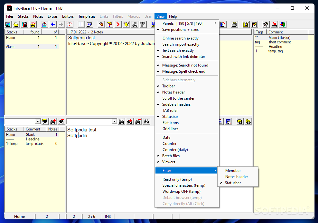The image size is (318, 223).
Task: Click in the note text editor after Softpedia
Action: pos(88,136)
